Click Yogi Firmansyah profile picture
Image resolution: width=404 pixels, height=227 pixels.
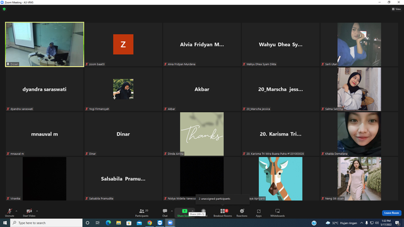pos(123,89)
